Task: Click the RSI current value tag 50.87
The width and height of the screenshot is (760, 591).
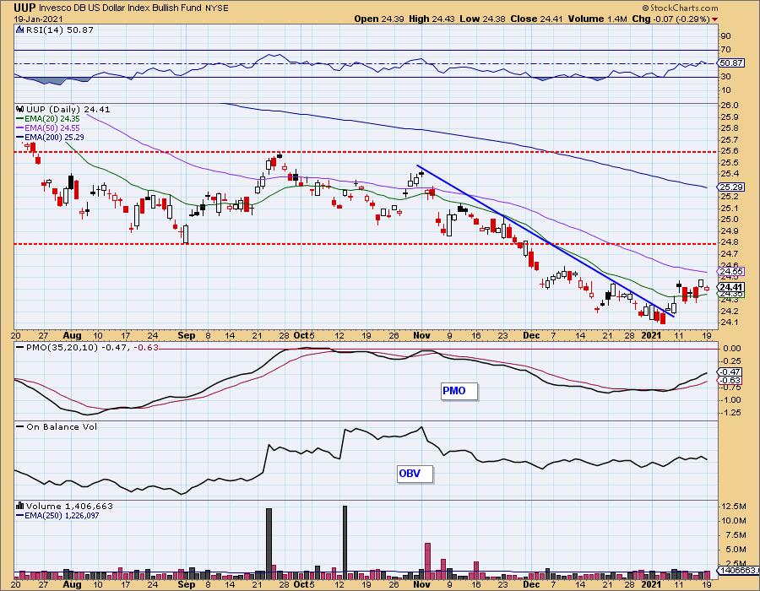Action: pyautogui.click(x=731, y=63)
